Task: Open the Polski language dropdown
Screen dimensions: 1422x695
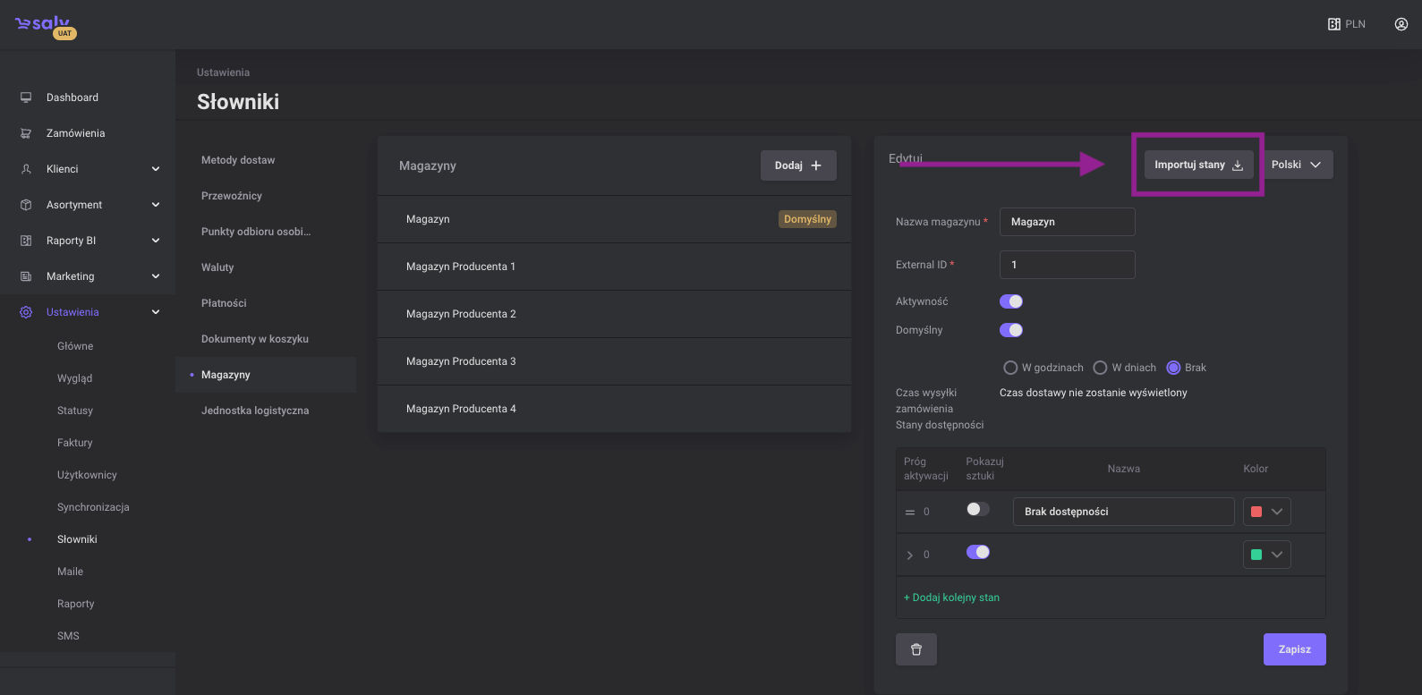Action: [x=1296, y=165]
